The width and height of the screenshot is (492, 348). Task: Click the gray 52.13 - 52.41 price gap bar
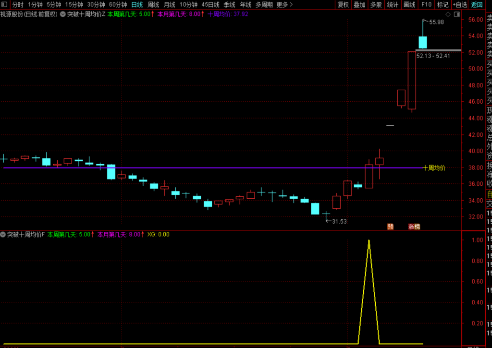[438, 50]
